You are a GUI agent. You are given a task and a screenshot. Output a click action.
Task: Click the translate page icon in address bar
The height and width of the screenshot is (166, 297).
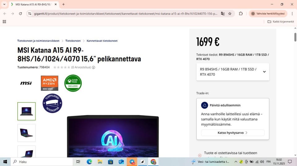(223, 14)
